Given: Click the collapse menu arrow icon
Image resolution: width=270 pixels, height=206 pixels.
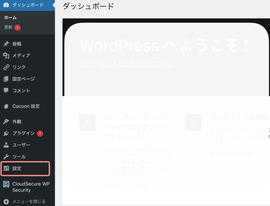Looking at the screenshot, I should 6,202.
